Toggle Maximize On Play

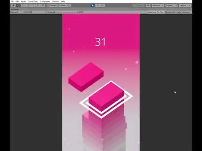[x=156, y=12]
